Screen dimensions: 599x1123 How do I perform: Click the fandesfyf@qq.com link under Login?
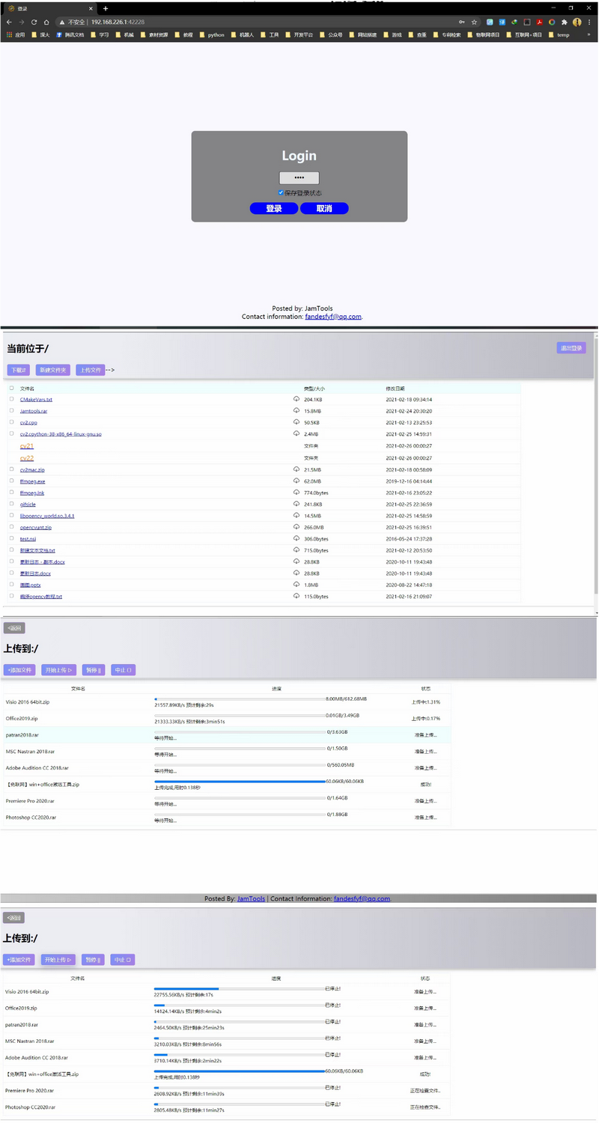pos(333,317)
